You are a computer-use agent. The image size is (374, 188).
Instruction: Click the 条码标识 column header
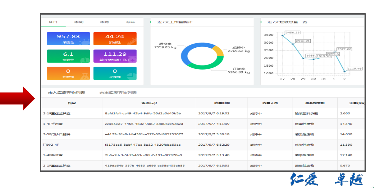coord(149,103)
